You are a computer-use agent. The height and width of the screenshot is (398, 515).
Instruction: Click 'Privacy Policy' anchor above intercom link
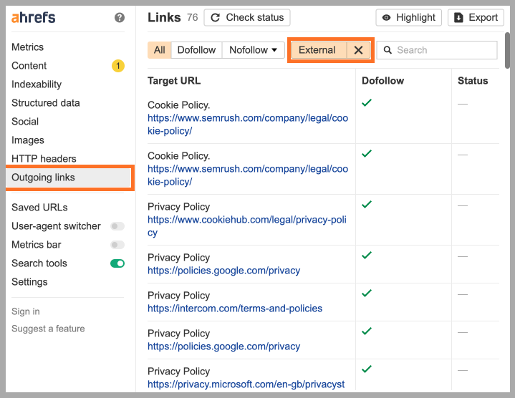[x=178, y=296]
